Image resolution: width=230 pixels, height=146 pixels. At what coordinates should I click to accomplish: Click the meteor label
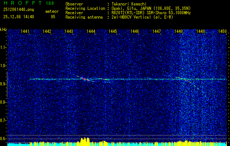pos(52,11)
